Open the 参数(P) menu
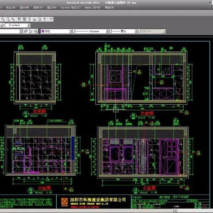This screenshot has width=213, height=213. click(x=38, y=8)
